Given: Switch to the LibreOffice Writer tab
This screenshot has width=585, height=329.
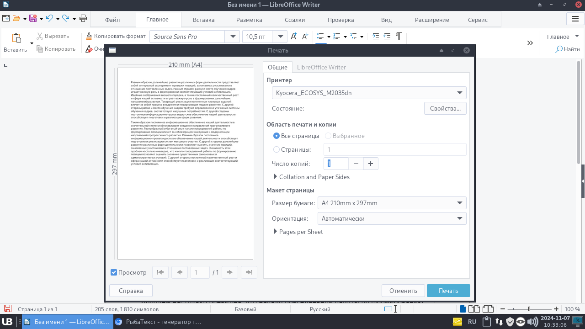Looking at the screenshot, I should pos(321,67).
